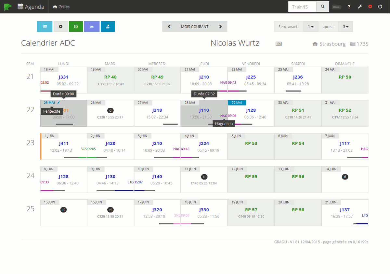The image size is (390, 274).
Task: Click the magnifier search button
Action: pyautogui.click(x=323, y=6)
